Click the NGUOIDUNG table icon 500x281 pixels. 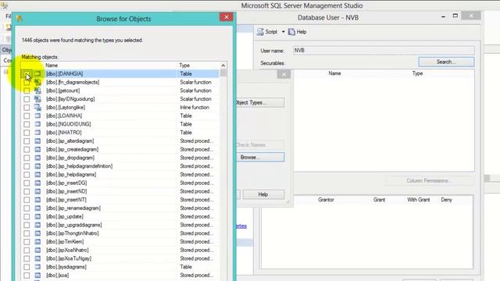pyautogui.click(x=37, y=124)
